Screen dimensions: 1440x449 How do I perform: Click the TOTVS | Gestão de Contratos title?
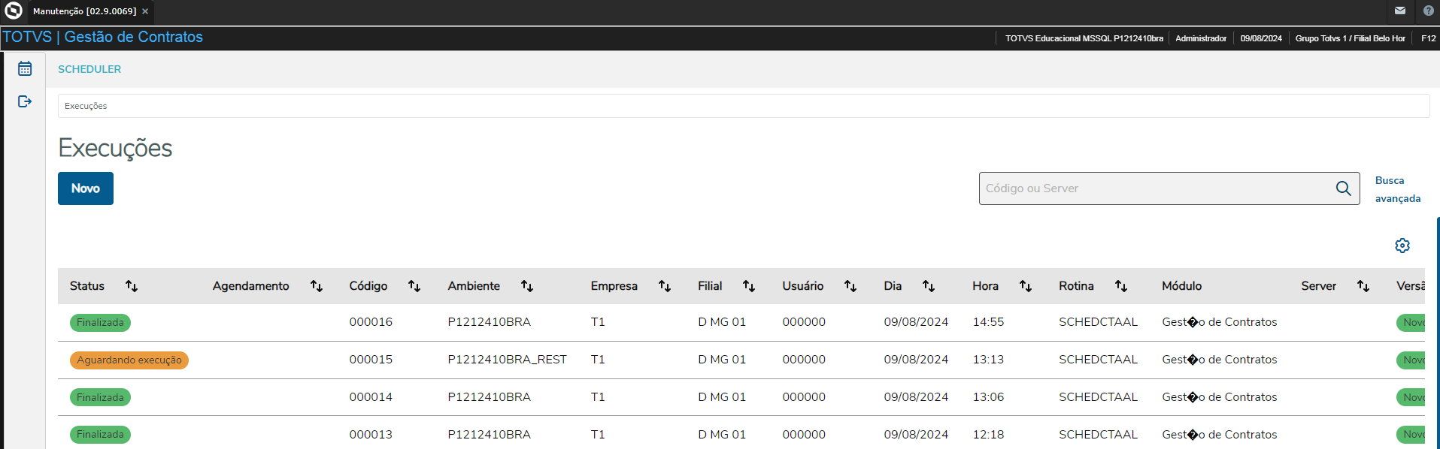[103, 37]
